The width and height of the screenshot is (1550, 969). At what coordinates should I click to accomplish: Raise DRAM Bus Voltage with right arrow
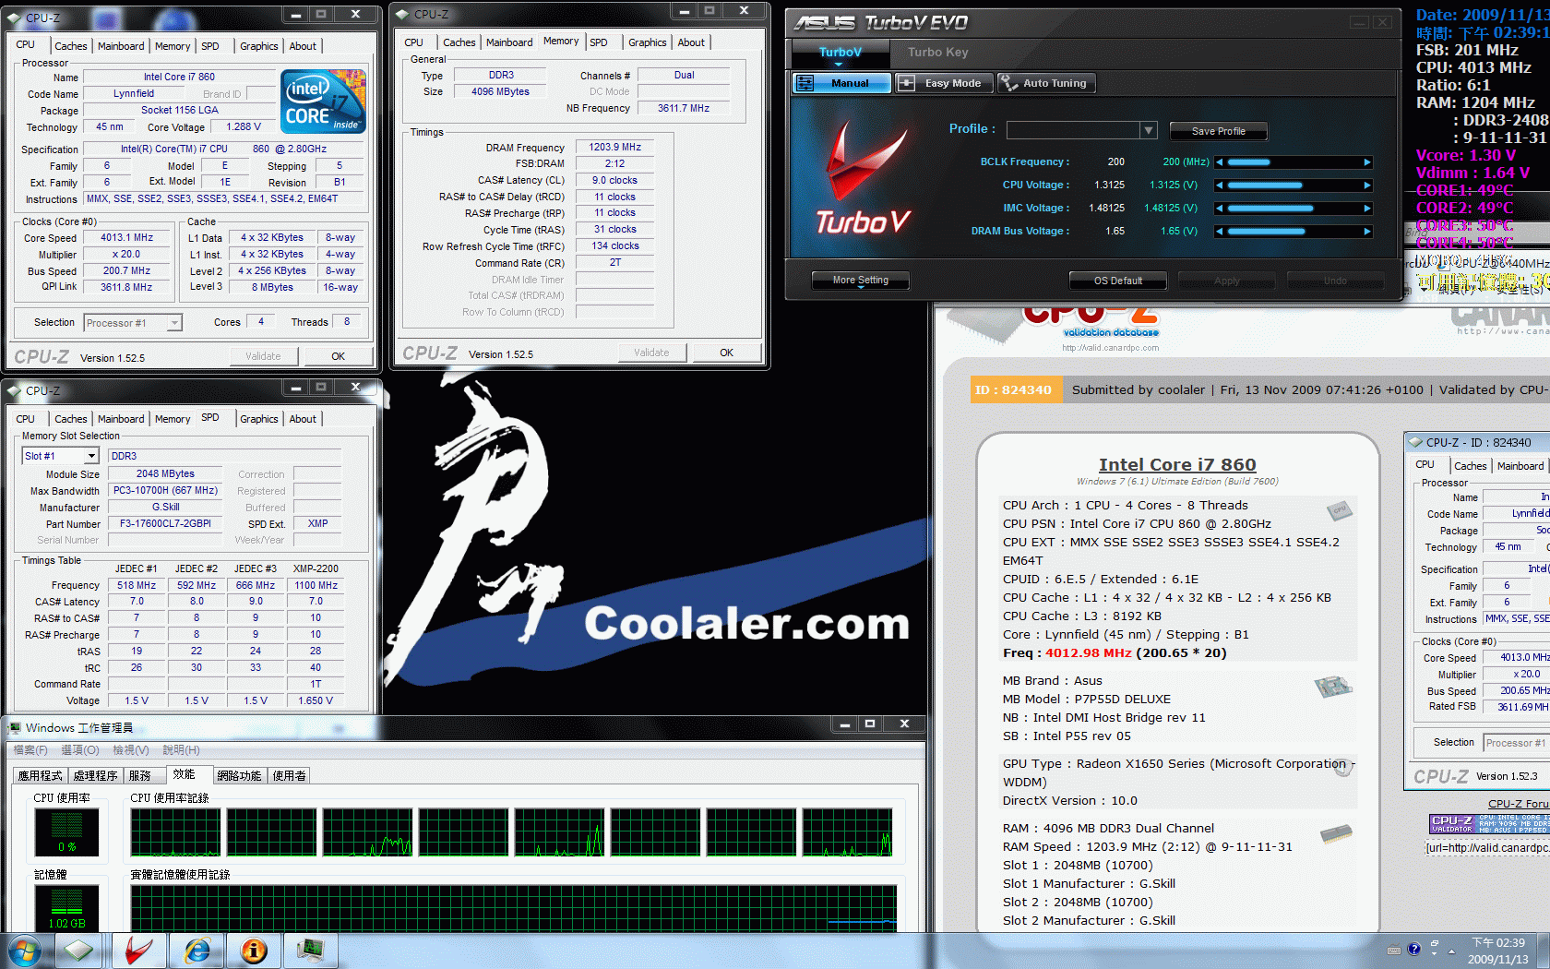tap(1367, 232)
